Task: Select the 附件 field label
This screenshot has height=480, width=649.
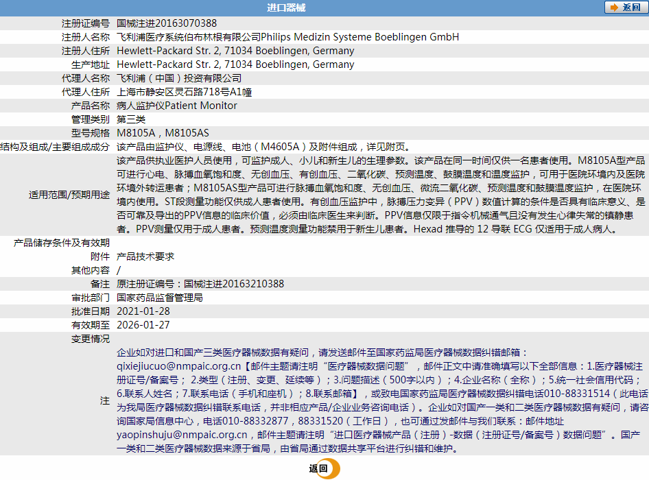Action: pos(100,256)
